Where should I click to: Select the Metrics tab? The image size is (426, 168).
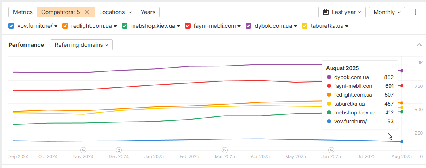[23, 12]
